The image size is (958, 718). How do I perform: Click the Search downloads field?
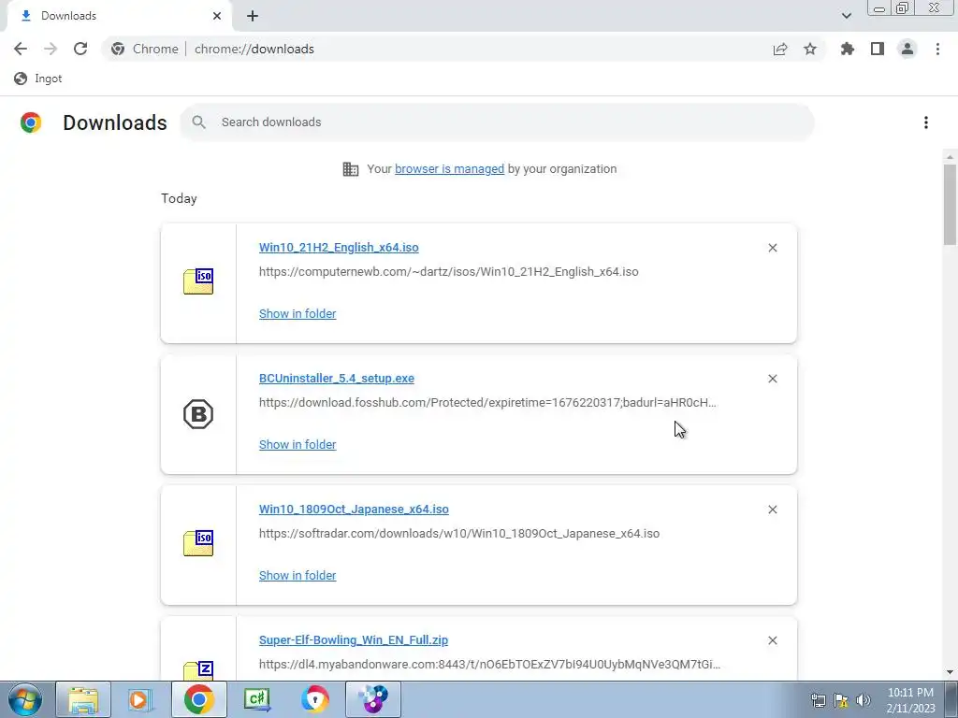(497, 122)
